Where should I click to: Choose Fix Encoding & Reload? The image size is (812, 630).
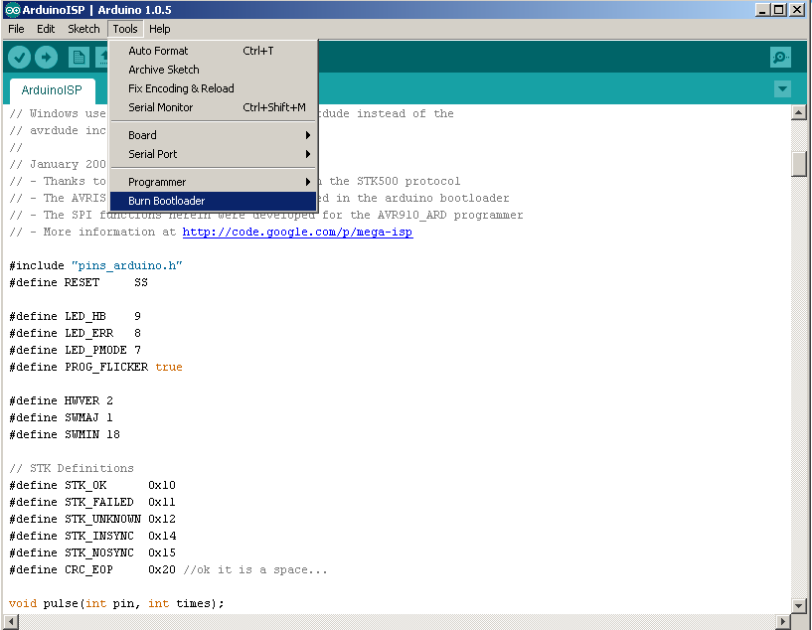pyautogui.click(x=213, y=88)
